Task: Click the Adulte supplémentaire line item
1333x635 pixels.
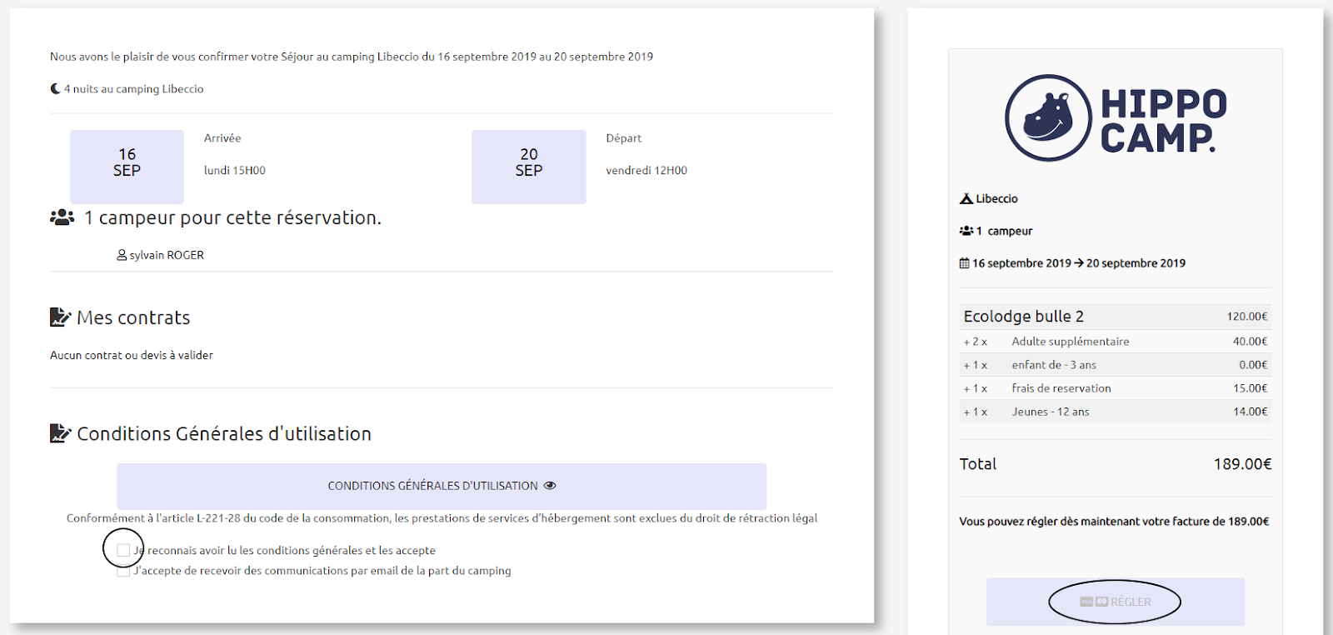Action: [x=1071, y=342]
